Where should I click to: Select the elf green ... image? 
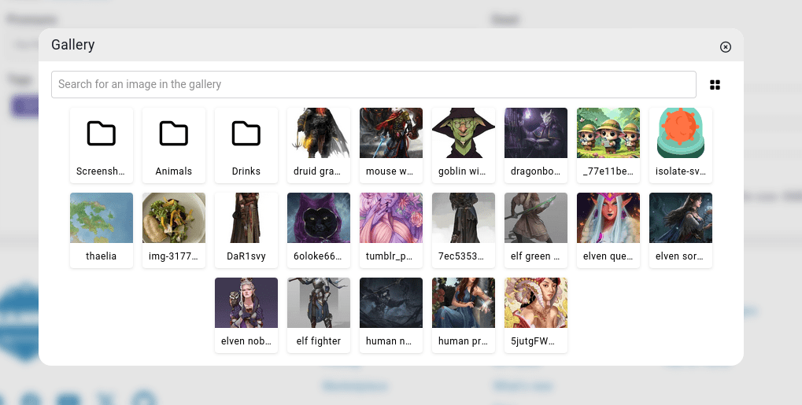(536, 230)
